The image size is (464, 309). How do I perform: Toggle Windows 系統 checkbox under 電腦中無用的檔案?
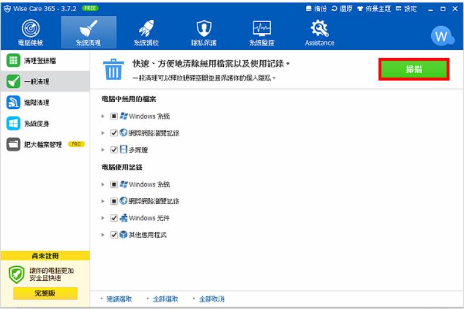114,116
